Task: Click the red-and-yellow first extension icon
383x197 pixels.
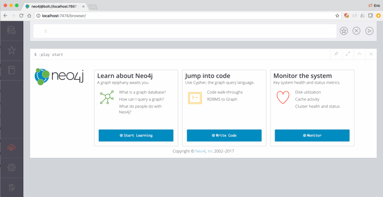Action: 347,16
